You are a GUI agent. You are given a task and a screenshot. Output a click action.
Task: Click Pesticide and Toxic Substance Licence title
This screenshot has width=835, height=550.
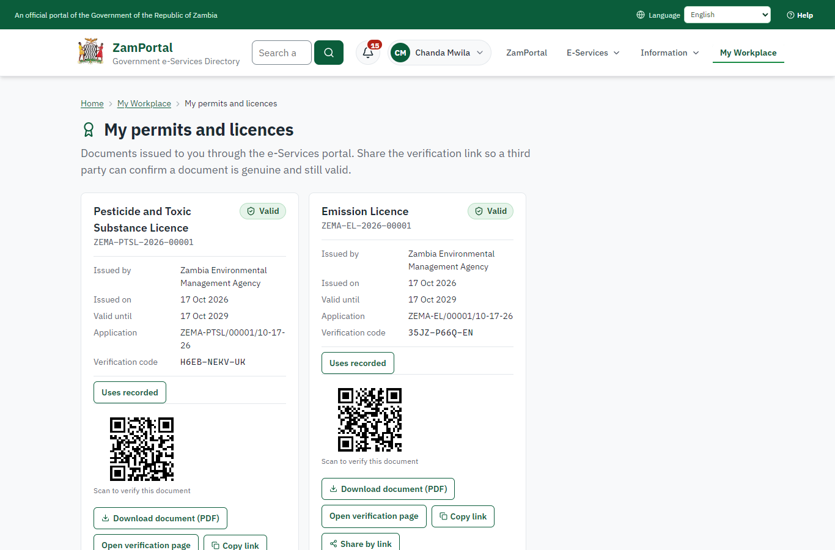coord(142,219)
